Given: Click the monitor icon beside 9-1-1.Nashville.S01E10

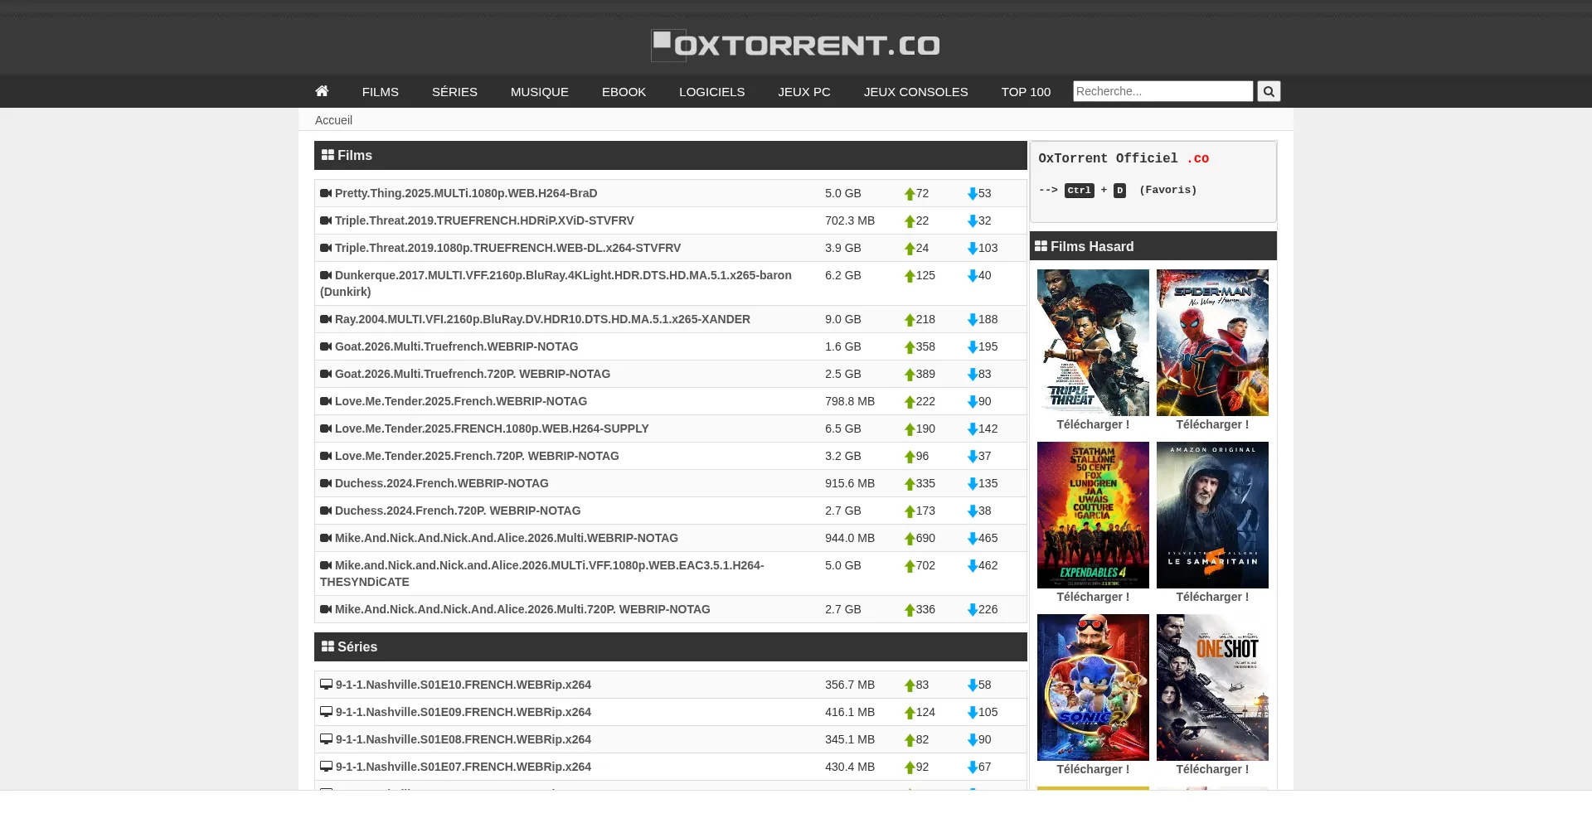Looking at the screenshot, I should [327, 685].
